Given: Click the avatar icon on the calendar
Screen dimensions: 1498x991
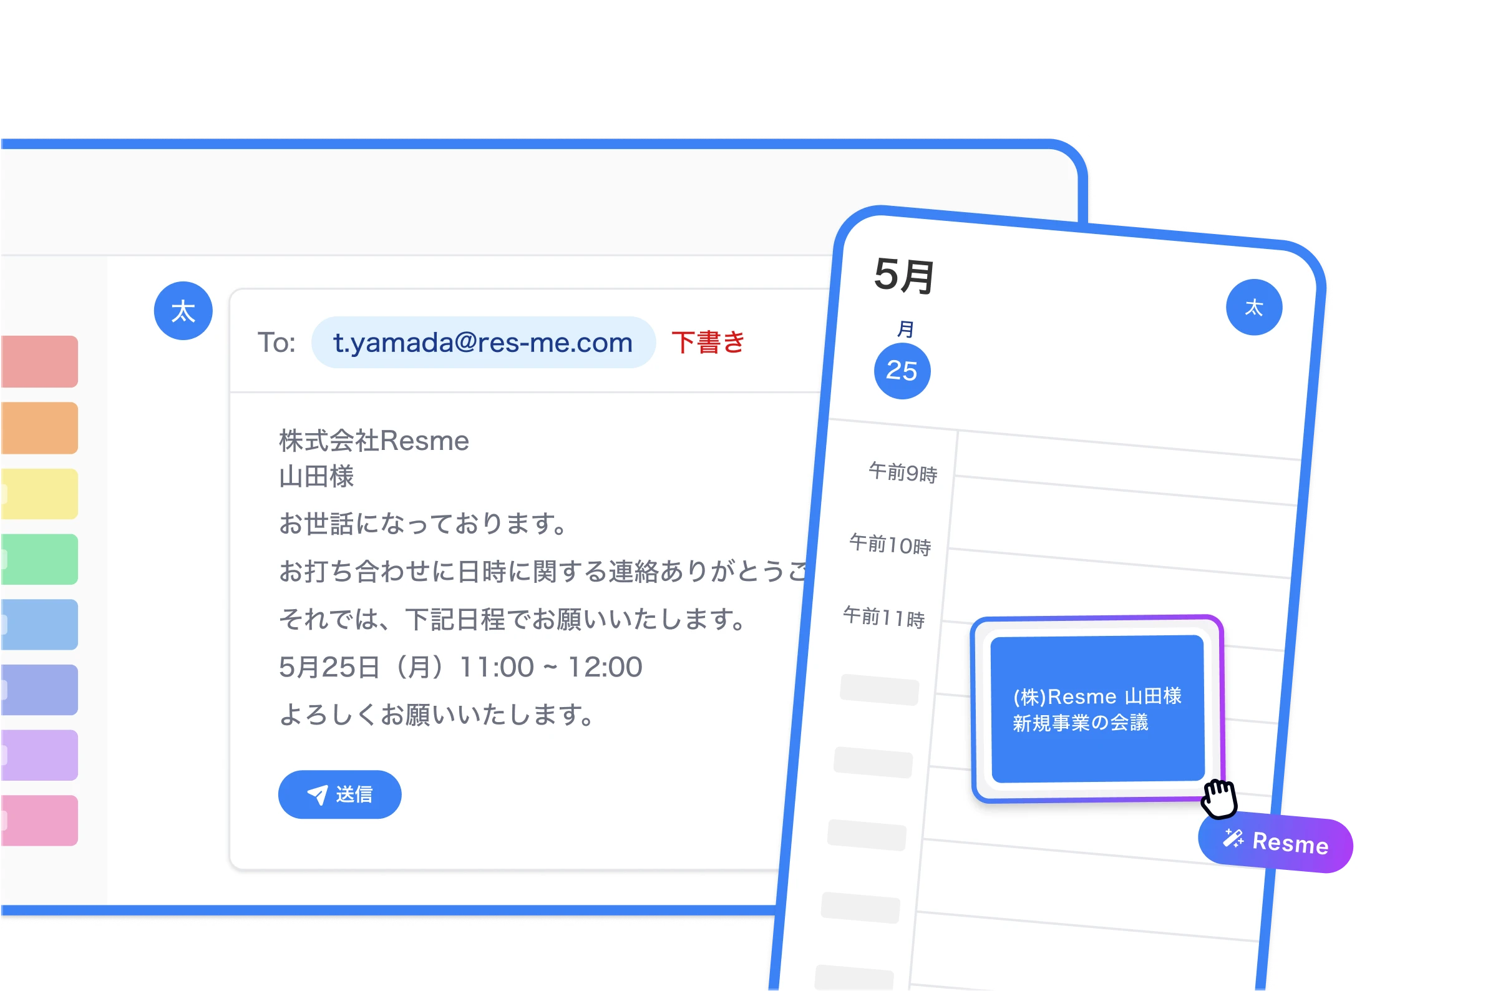Looking at the screenshot, I should pyautogui.click(x=1253, y=307).
